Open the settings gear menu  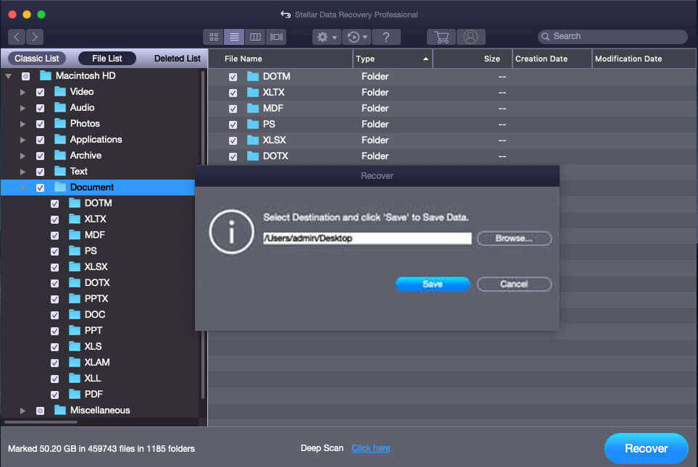point(326,37)
